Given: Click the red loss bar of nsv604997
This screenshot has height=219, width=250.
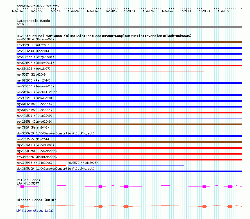Looking at the screenshot, I should tap(129, 66).
